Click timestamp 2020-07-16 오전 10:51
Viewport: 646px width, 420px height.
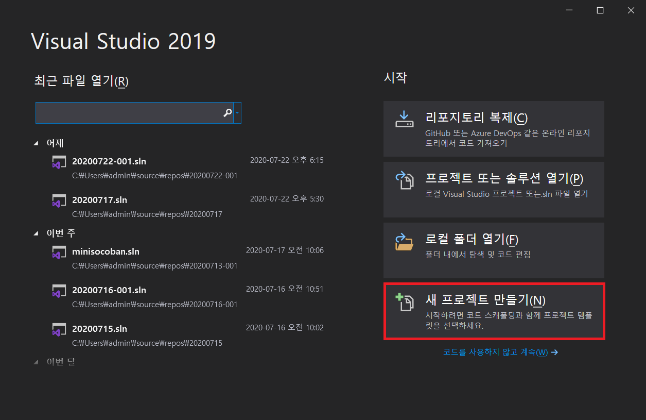coord(285,289)
